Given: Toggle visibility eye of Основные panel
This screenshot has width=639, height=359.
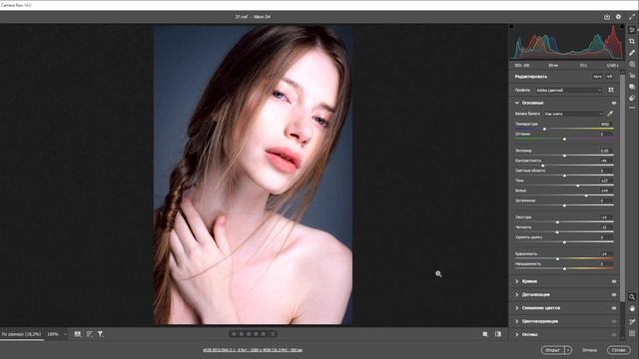Looking at the screenshot, I should point(614,103).
